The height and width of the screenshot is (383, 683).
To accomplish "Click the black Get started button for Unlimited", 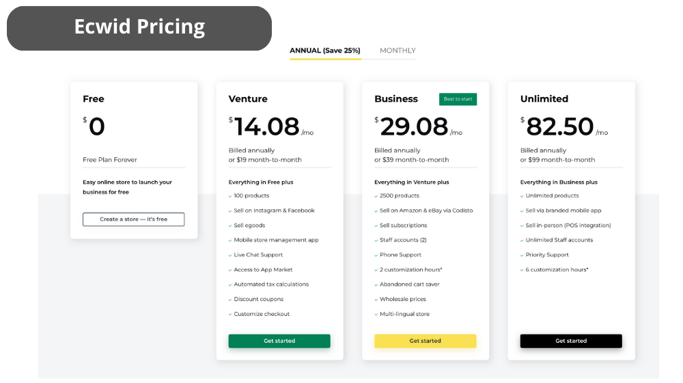I will [x=571, y=341].
